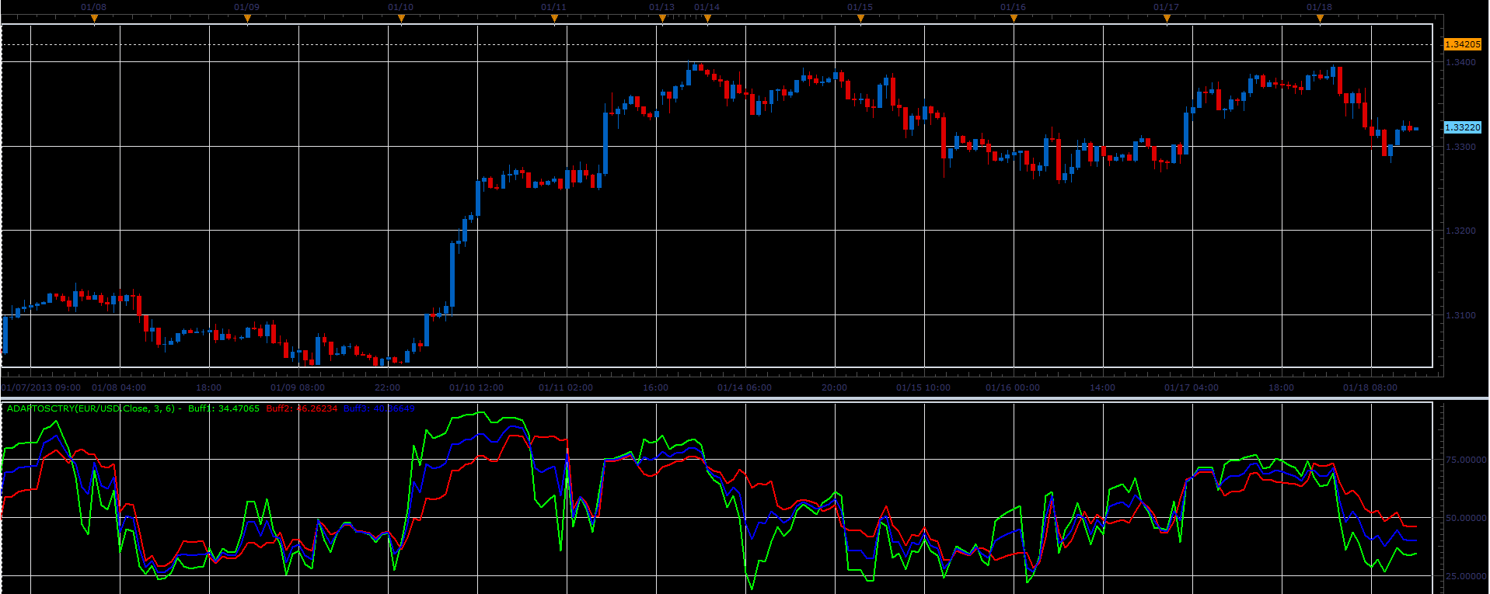Click the 01/18 08:00 time label
Viewport: 1490px width, 594px height.
pyautogui.click(x=1370, y=387)
